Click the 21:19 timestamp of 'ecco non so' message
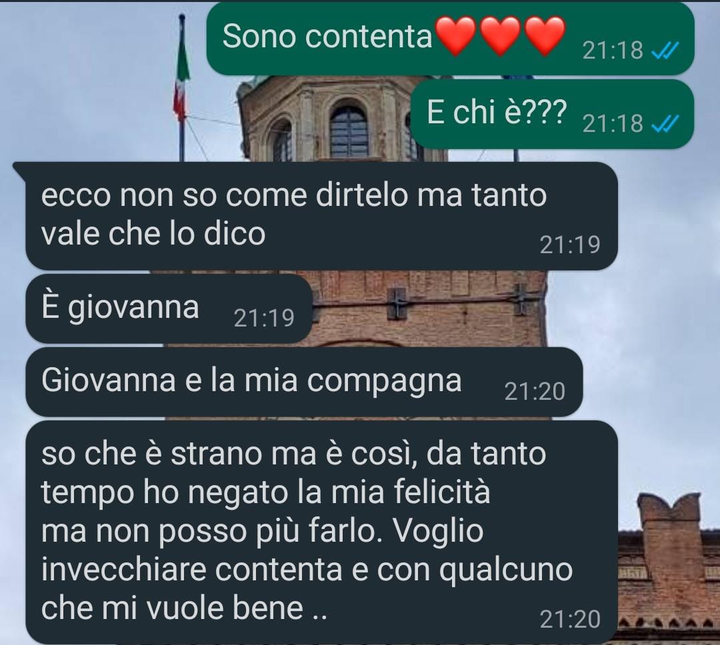 click(x=570, y=245)
